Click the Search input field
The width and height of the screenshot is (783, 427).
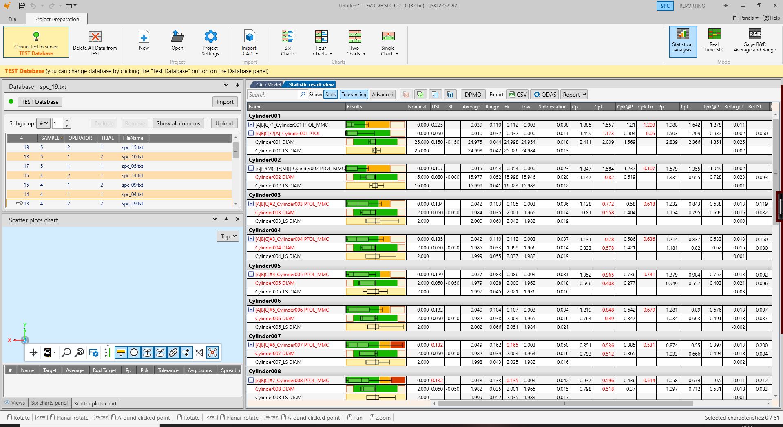tap(273, 95)
